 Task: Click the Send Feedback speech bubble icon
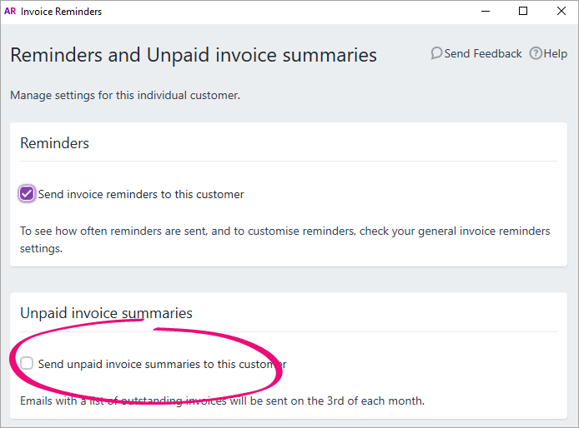click(x=436, y=53)
